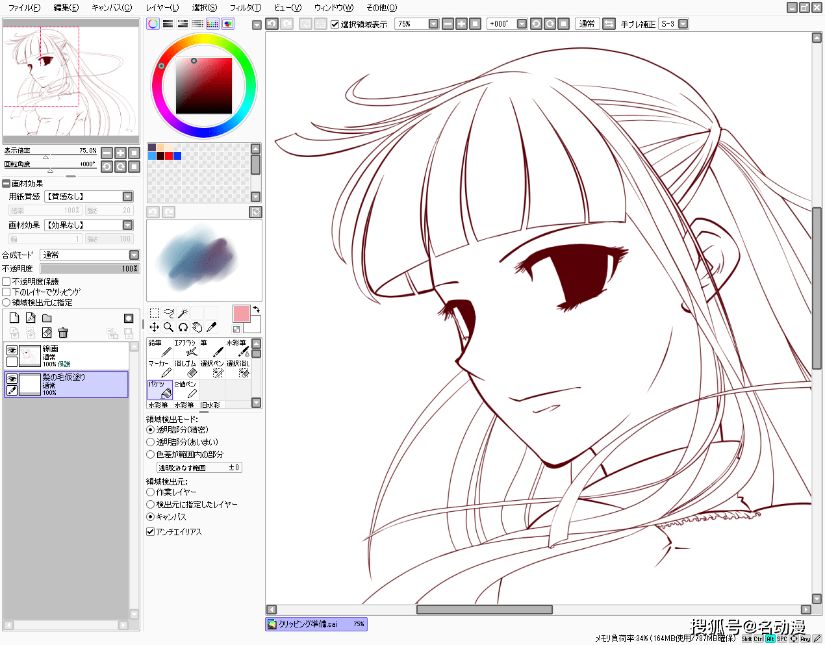This screenshot has height=645, width=825.
Task: Create a new layer folder
Action: [x=47, y=318]
